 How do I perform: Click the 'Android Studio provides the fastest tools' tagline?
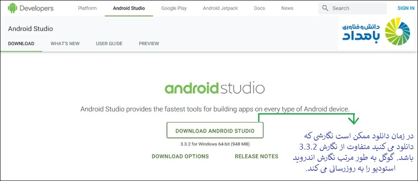(214, 109)
